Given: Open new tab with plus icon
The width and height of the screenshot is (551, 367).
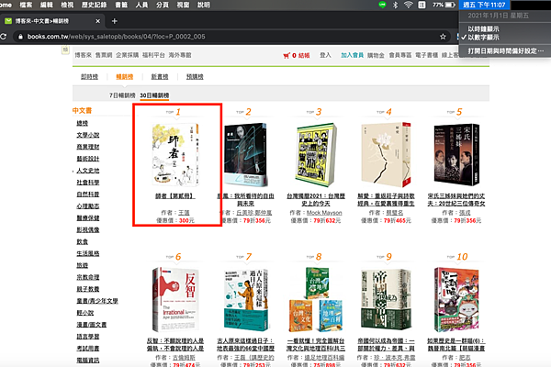Looking at the screenshot, I should coord(114,21).
